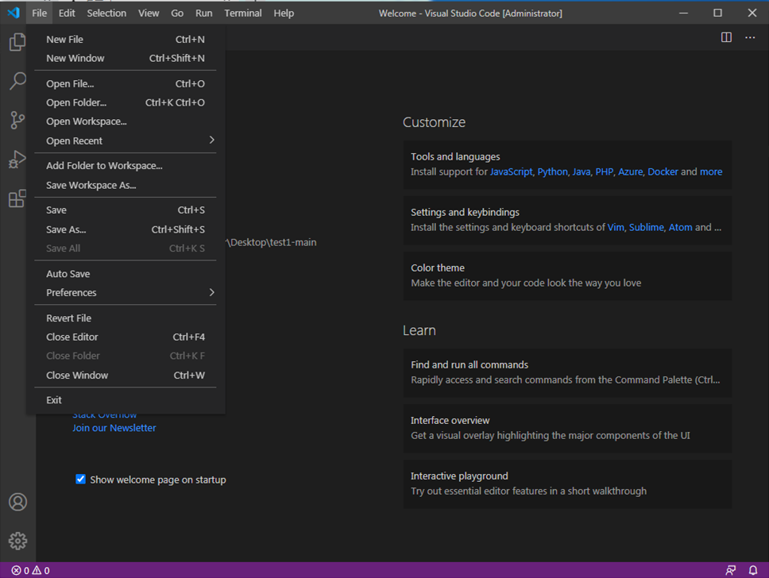Expand the Preferences submenu
The height and width of the screenshot is (578, 769).
click(x=126, y=293)
